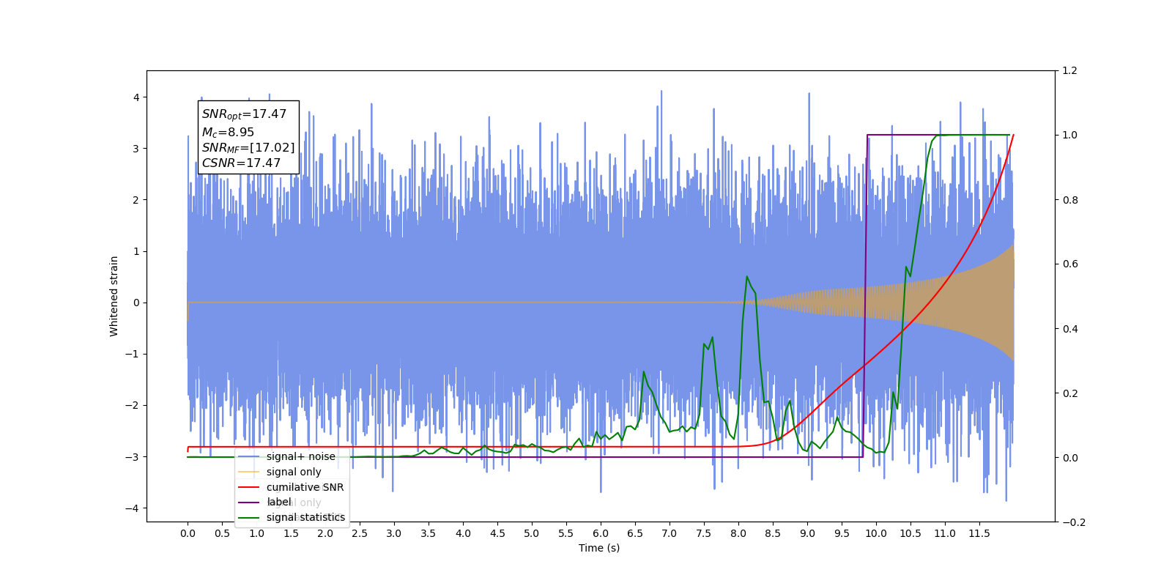Click the 2 tick on the Whitened strain axis
The height and width of the screenshot is (586, 1172).
136,200
